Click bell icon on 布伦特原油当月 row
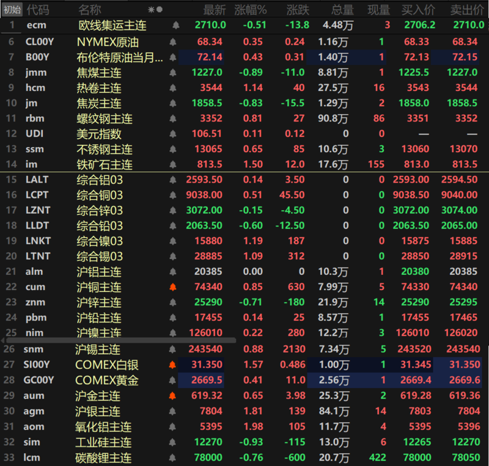 tap(173, 57)
